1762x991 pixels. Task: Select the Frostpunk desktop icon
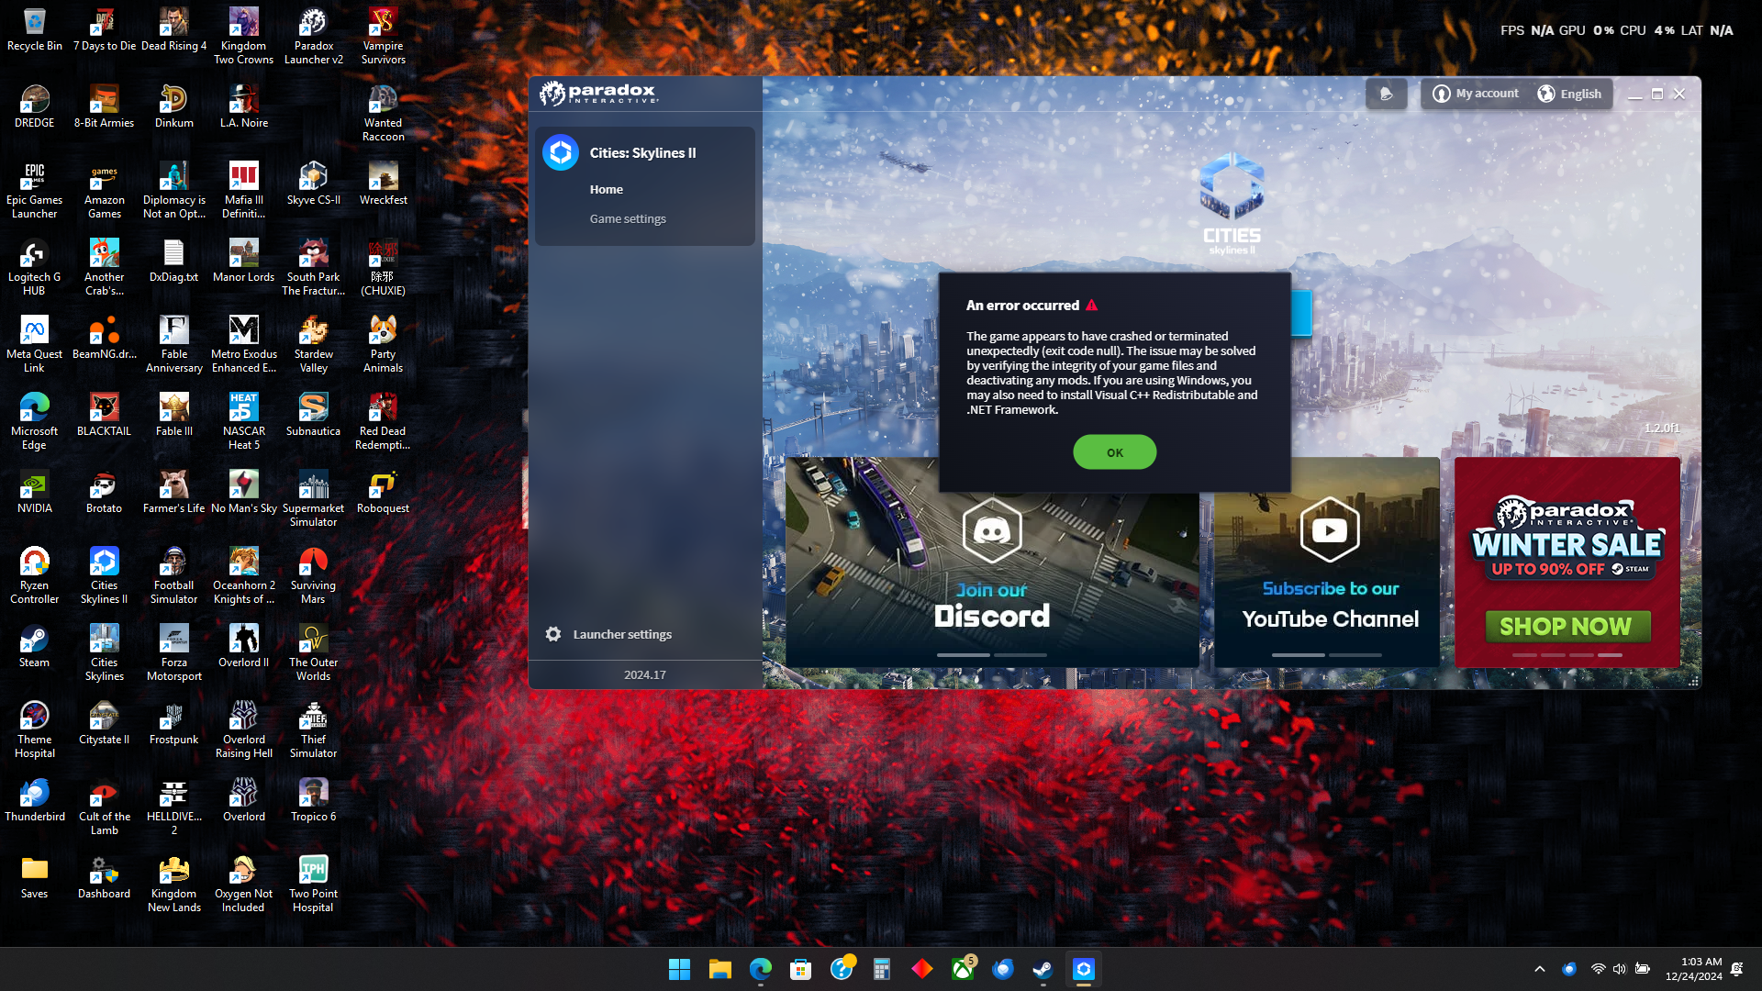(x=173, y=723)
